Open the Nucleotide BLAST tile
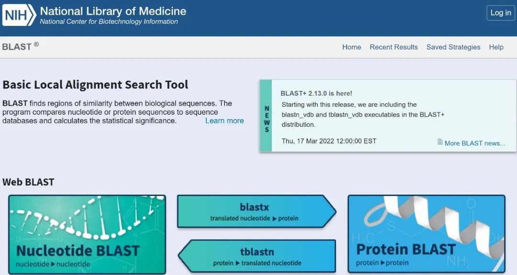Screen dimensions: 517x275 pos(87,234)
